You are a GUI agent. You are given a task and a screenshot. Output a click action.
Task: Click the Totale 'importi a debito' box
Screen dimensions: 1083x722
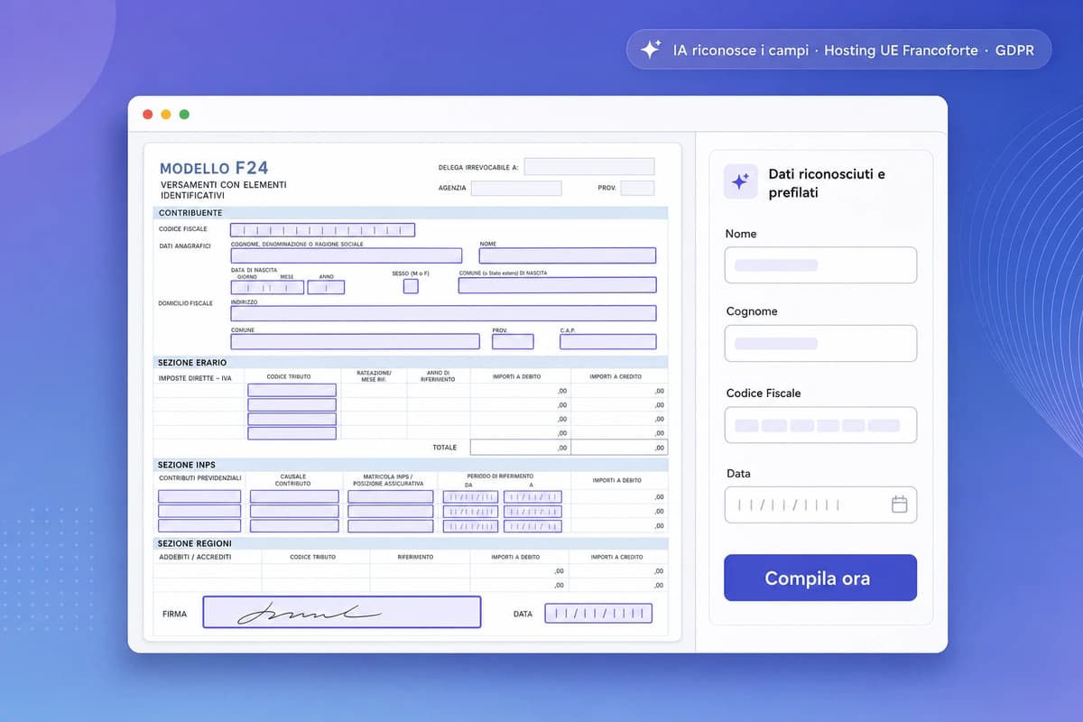pyautogui.click(x=521, y=447)
